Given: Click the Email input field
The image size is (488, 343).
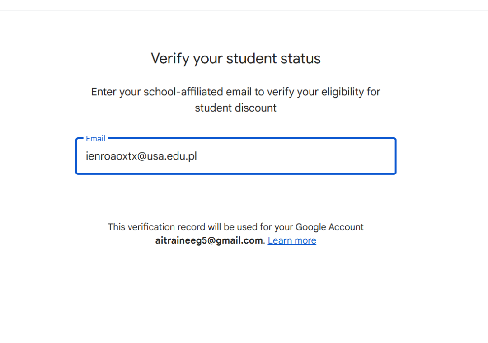Looking at the screenshot, I should (x=235, y=156).
